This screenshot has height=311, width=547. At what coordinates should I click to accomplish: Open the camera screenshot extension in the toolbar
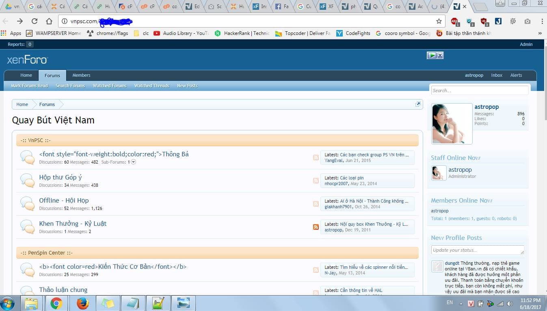point(527,21)
